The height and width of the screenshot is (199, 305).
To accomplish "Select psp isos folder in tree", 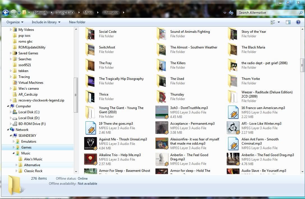I will click(x=24, y=36).
